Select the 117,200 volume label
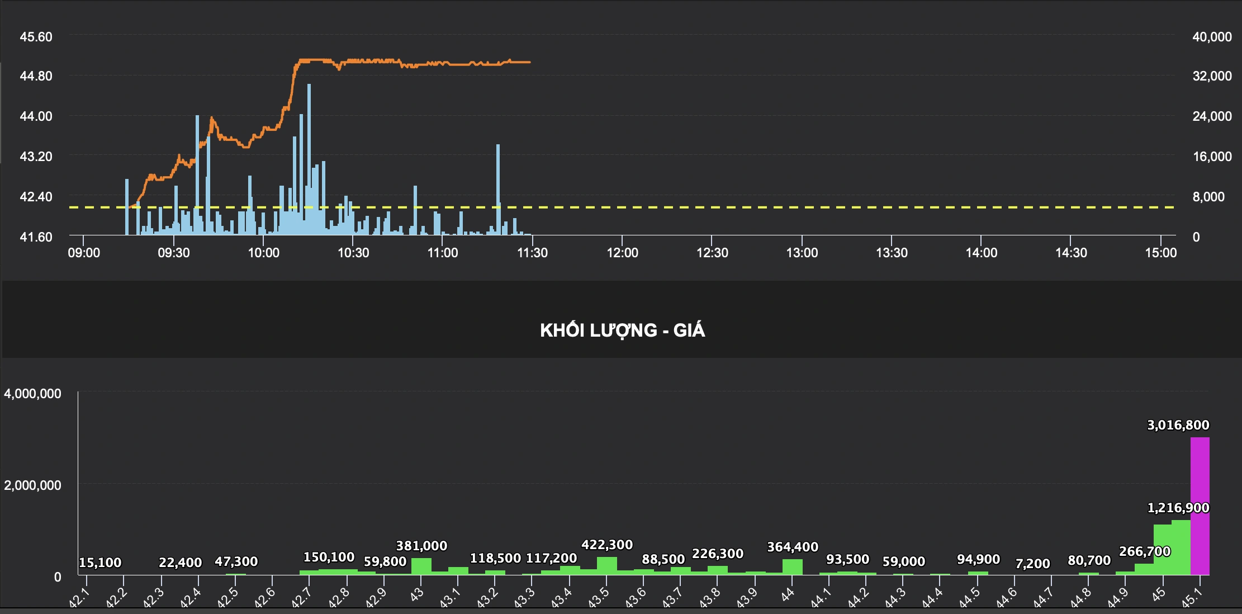 (551, 558)
